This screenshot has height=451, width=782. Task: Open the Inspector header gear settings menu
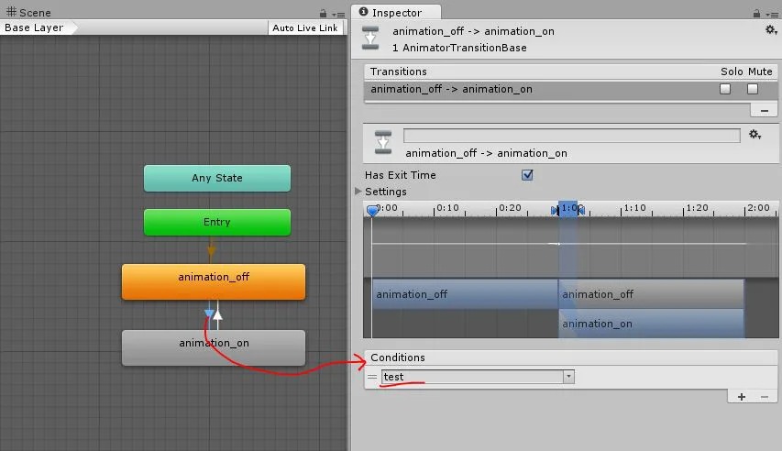(x=770, y=30)
